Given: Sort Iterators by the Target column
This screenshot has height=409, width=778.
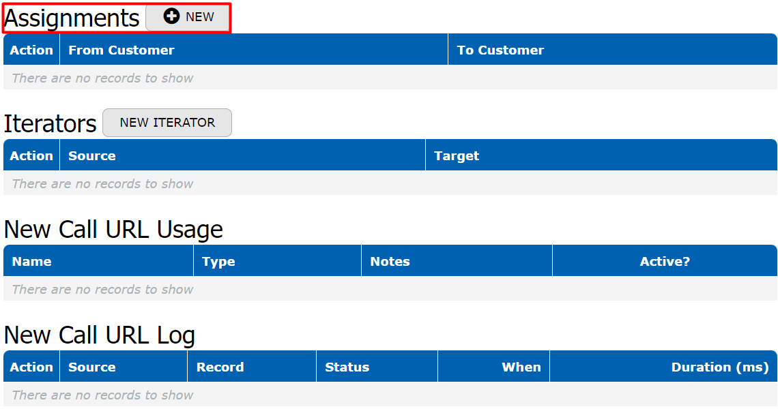Looking at the screenshot, I should (601, 155).
